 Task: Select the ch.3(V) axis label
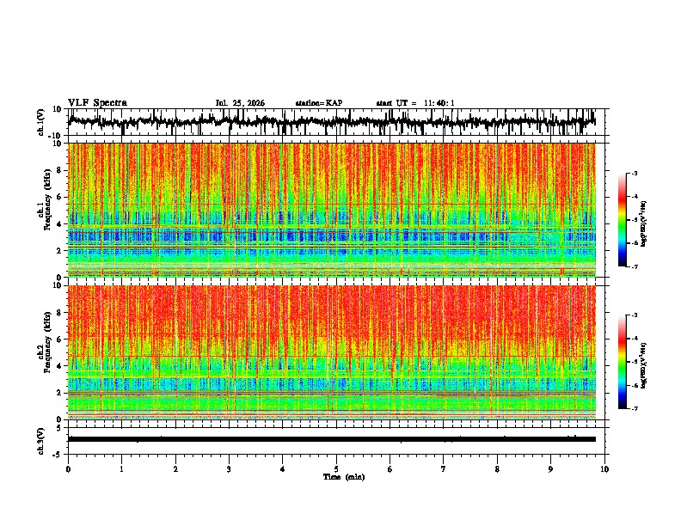(41, 441)
